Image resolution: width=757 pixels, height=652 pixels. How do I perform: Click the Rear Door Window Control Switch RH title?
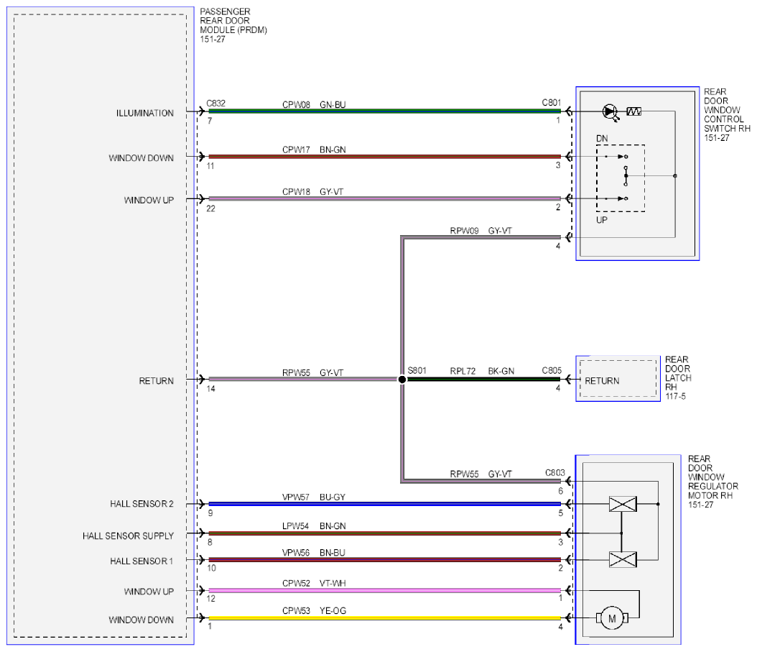click(727, 110)
